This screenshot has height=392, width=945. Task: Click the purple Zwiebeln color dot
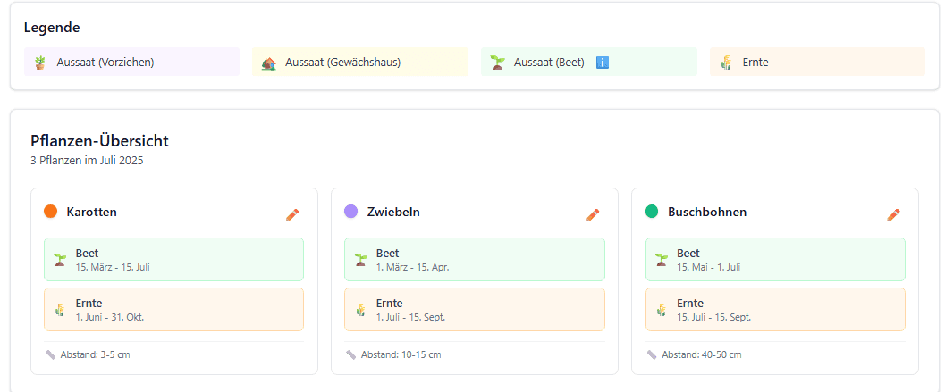(x=351, y=212)
